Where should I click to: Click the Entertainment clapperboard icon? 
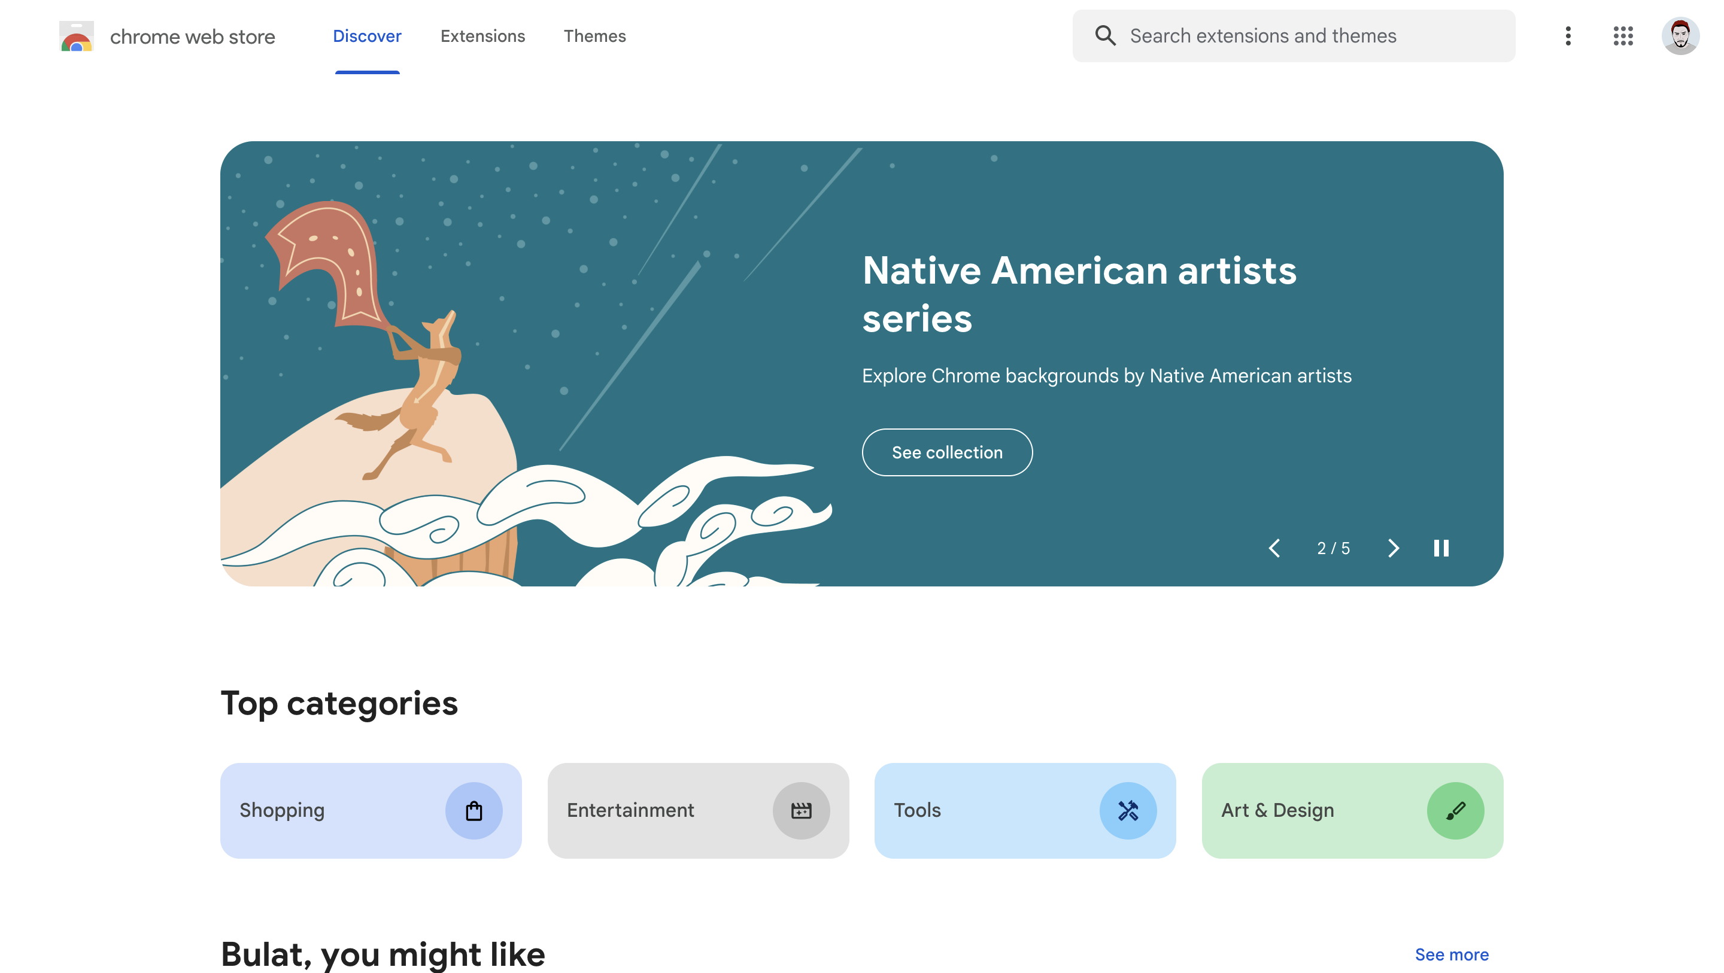pos(801,810)
